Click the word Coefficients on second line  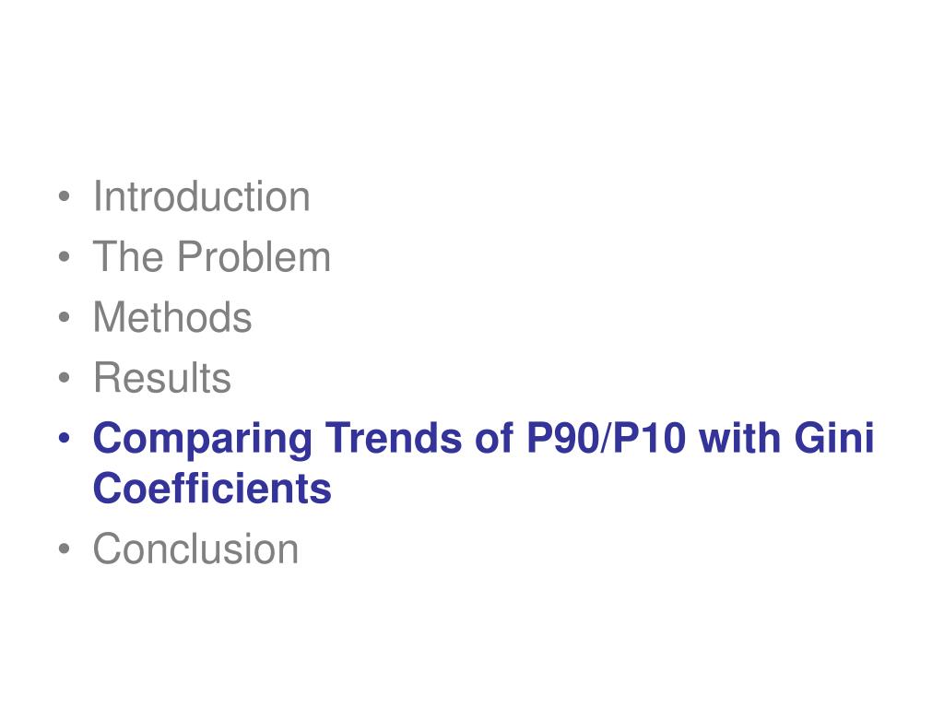[213, 489]
